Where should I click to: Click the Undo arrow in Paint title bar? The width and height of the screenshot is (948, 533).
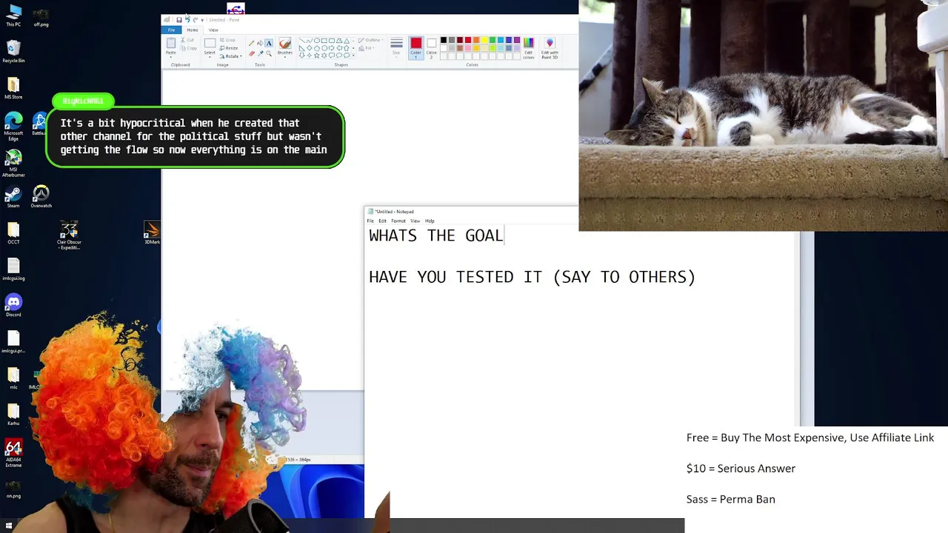pos(187,20)
